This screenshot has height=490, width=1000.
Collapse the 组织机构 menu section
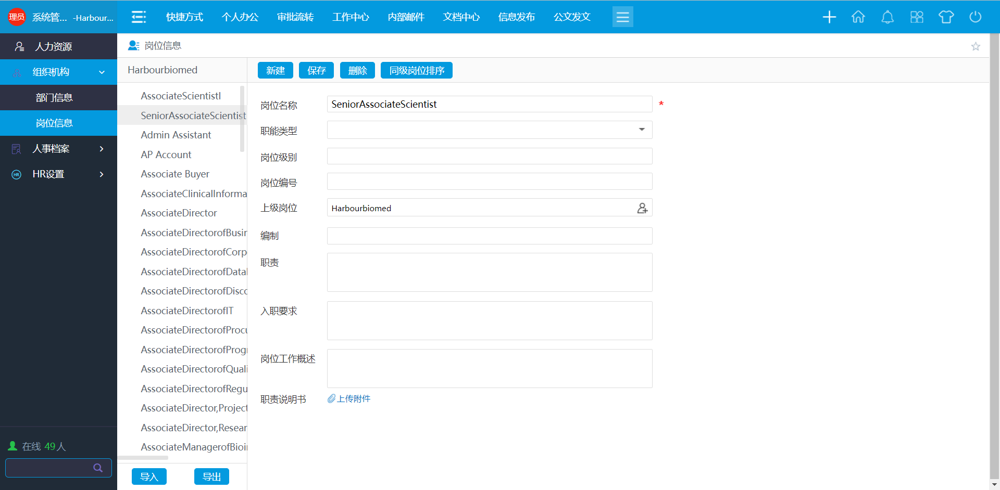pyautogui.click(x=102, y=72)
